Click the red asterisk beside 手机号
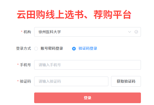This screenshot has width=154, height=105. [18, 65]
